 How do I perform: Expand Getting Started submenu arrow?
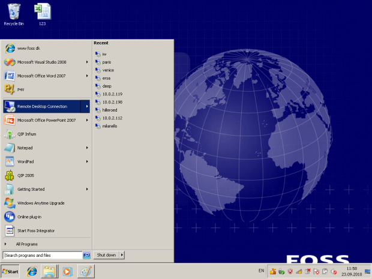tap(87, 189)
